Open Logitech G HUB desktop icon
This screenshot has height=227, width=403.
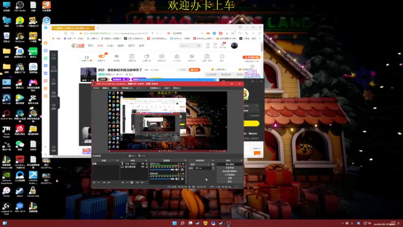pyautogui.click(x=7, y=208)
